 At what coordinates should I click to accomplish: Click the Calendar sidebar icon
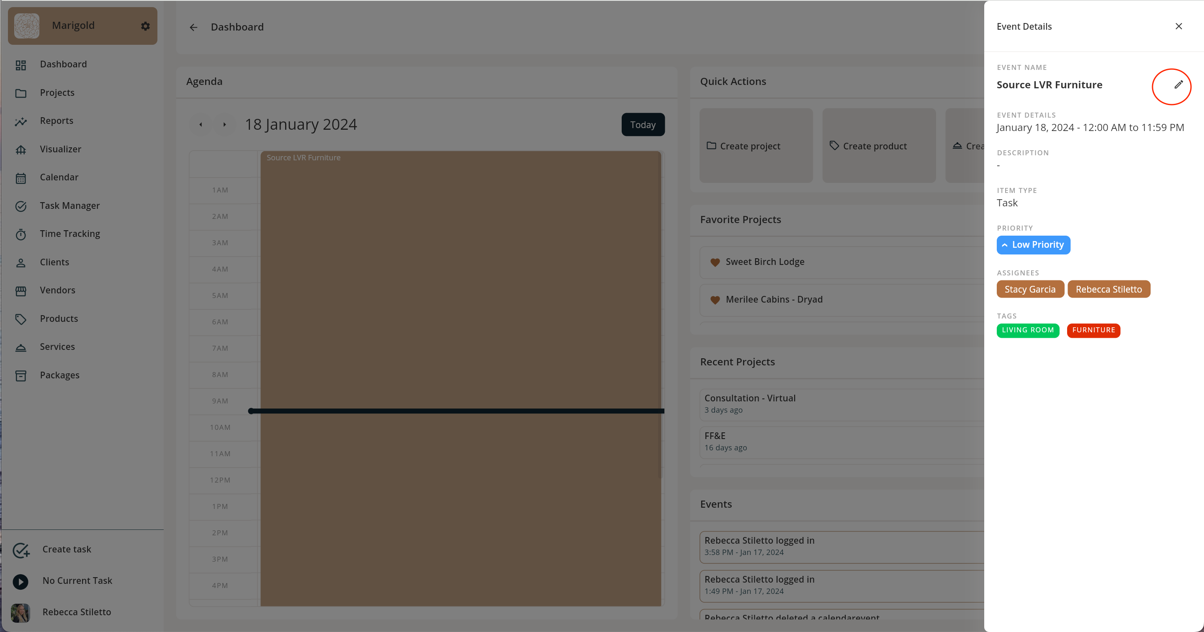click(x=21, y=178)
